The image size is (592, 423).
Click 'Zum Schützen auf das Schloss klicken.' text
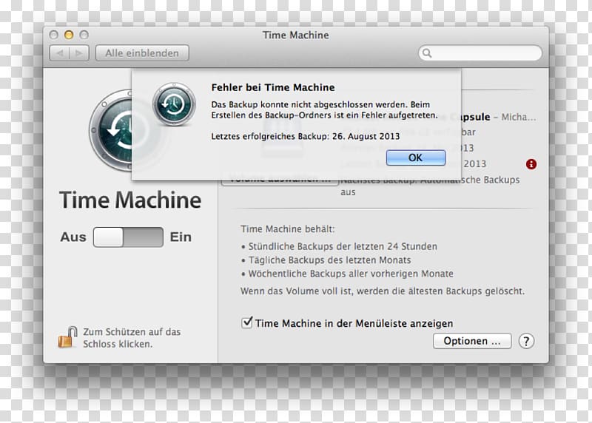pyautogui.click(x=132, y=338)
